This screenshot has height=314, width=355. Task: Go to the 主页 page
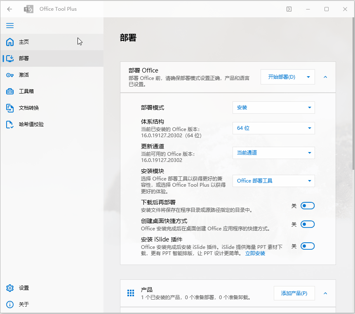point(52,42)
